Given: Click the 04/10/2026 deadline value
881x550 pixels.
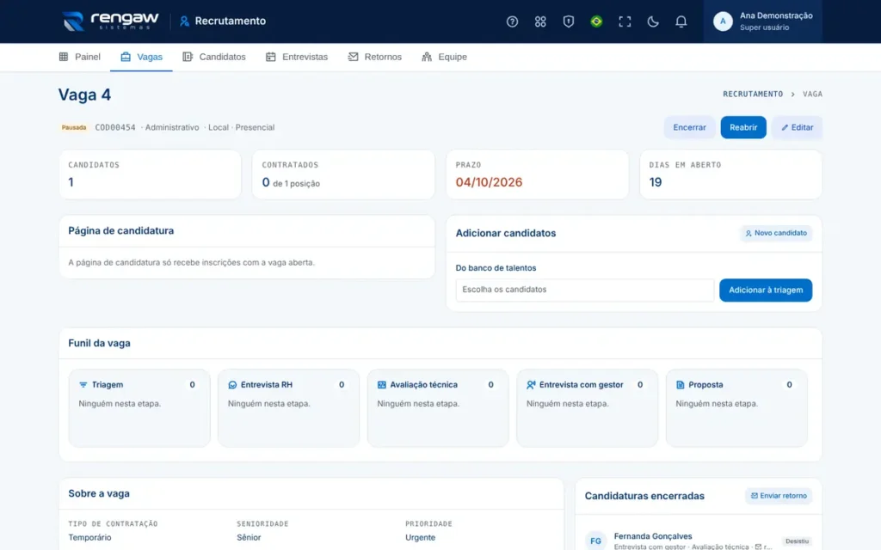Looking at the screenshot, I should coord(489,182).
